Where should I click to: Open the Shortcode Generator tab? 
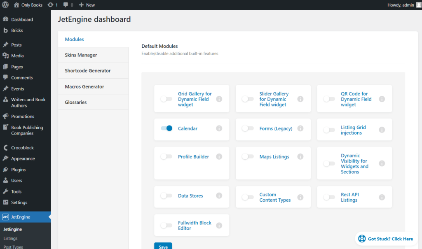pyautogui.click(x=93, y=71)
